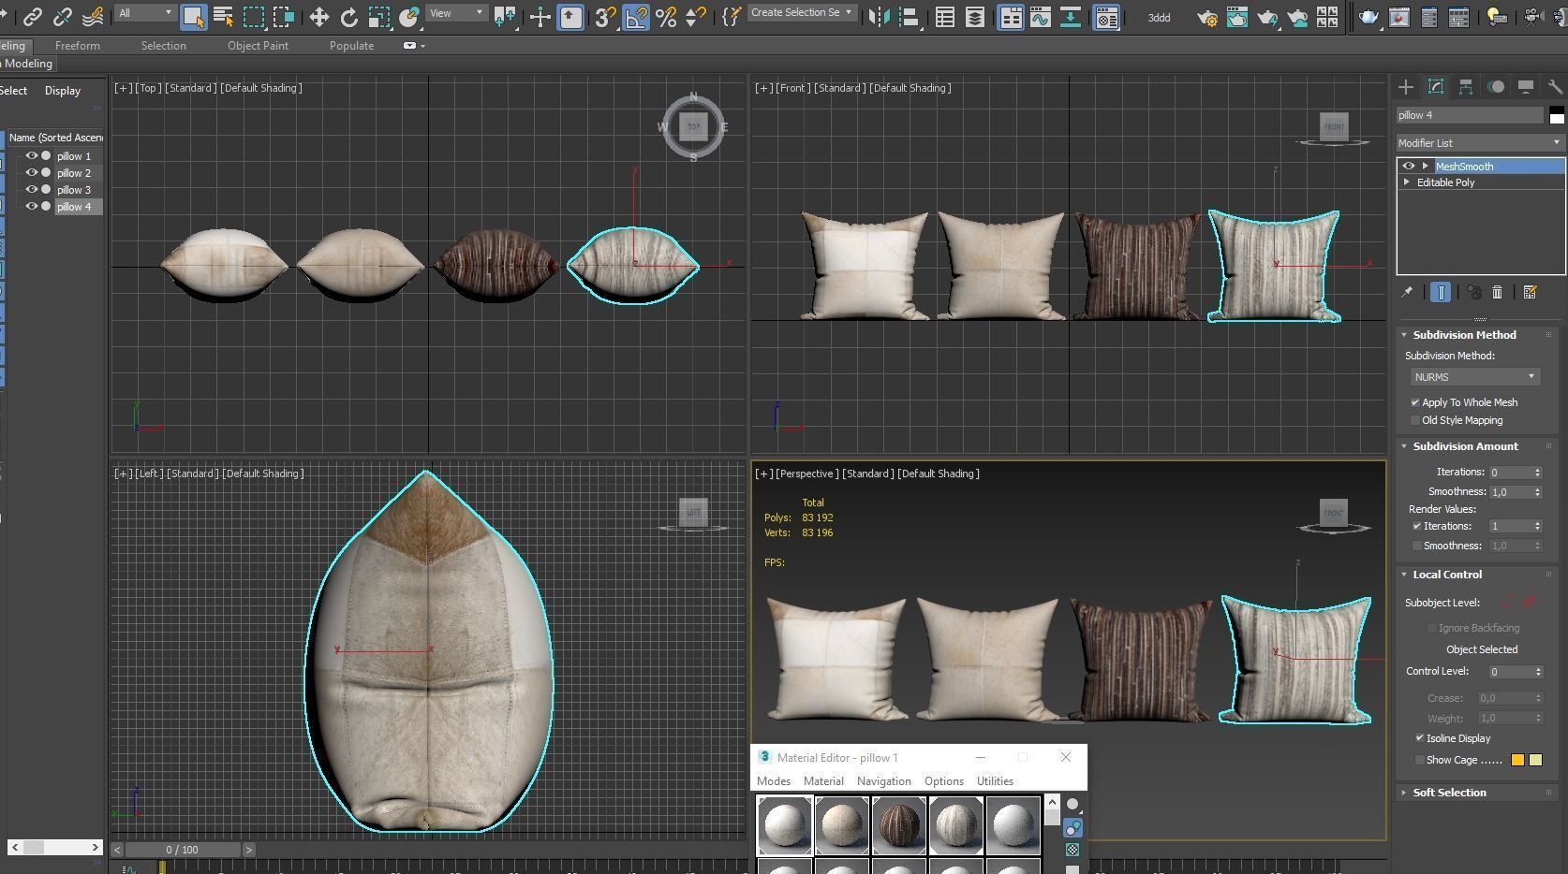Expand the Editable Poly stack entry
This screenshot has height=874, width=1568.
click(x=1407, y=182)
